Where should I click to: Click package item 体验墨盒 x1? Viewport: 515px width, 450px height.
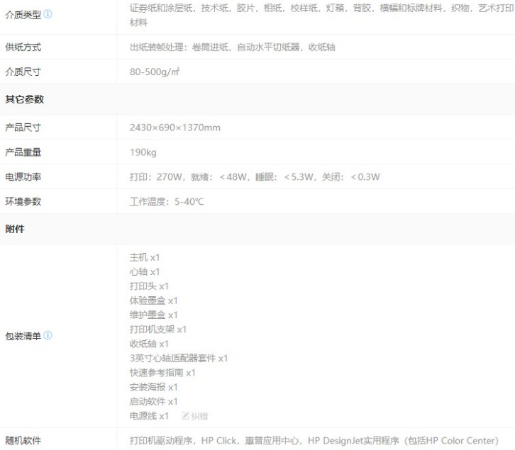(154, 300)
